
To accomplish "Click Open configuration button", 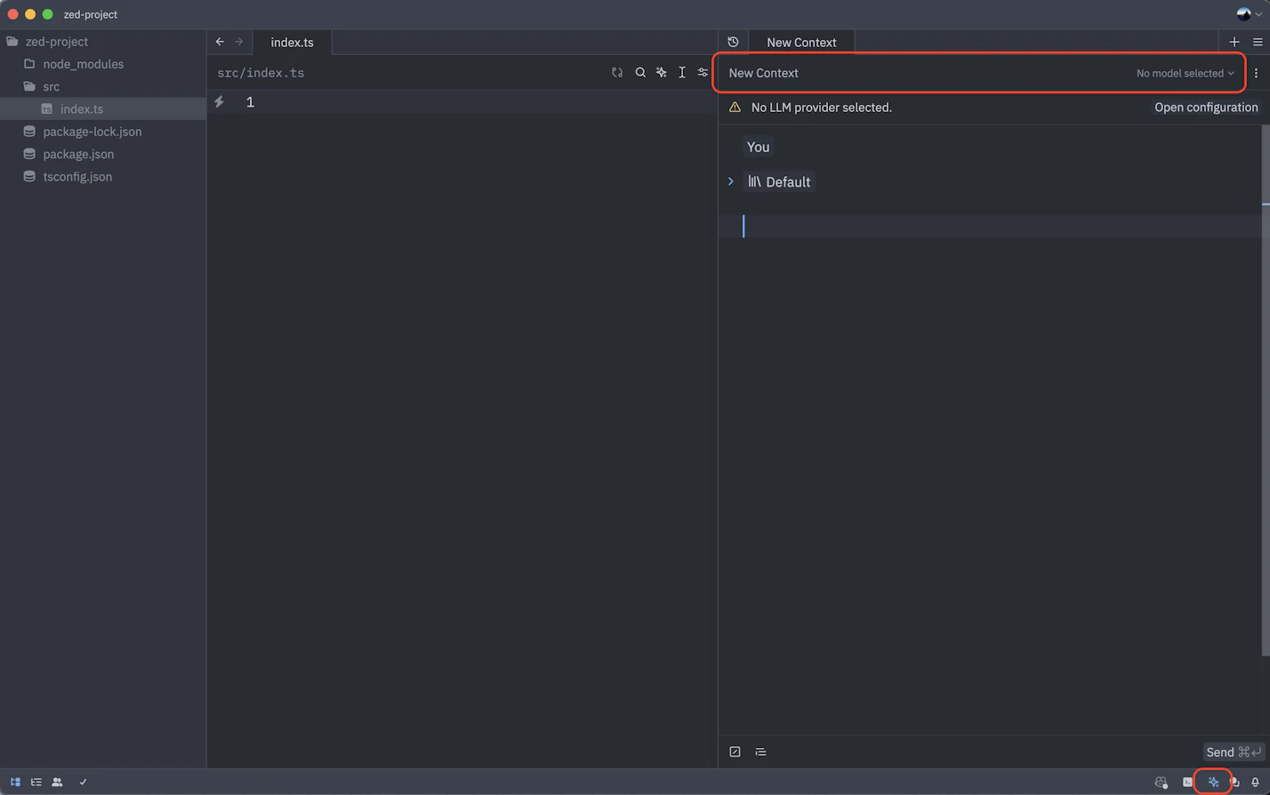I will click(x=1206, y=107).
